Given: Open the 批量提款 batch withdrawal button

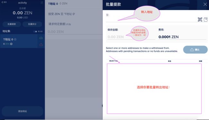Looking at the screenshot, I should (12, 24).
